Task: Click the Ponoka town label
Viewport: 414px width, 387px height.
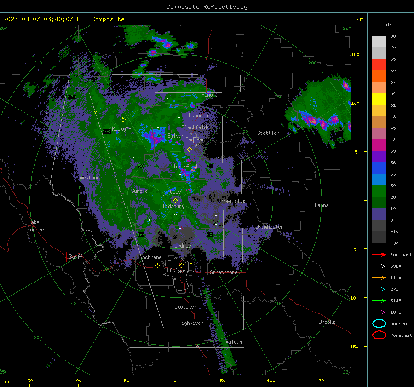Action: (210, 95)
